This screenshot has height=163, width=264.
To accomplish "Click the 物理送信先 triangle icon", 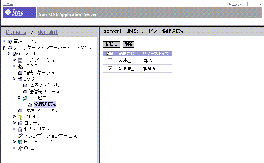I will [x=30, y=104].
